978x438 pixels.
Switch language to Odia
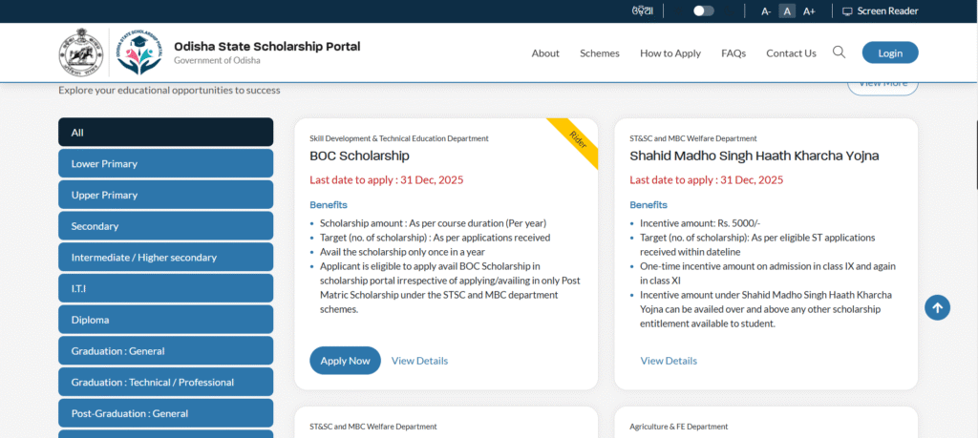tap(643, 11)
